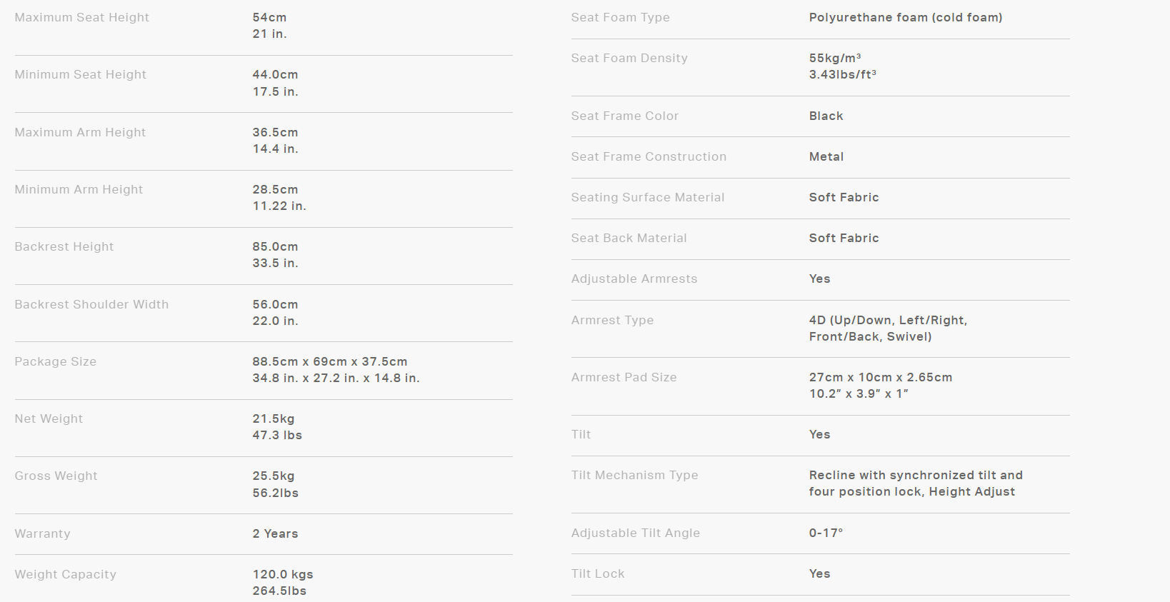Viewport: 1170px width, 602px height.
Task: Click the Armrest Type label
Action: [x=612, y=320]
